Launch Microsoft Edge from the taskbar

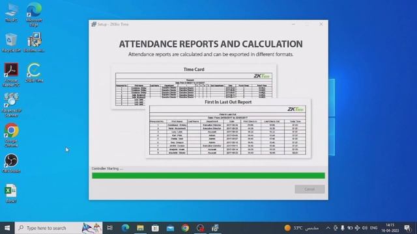(125, 228)
